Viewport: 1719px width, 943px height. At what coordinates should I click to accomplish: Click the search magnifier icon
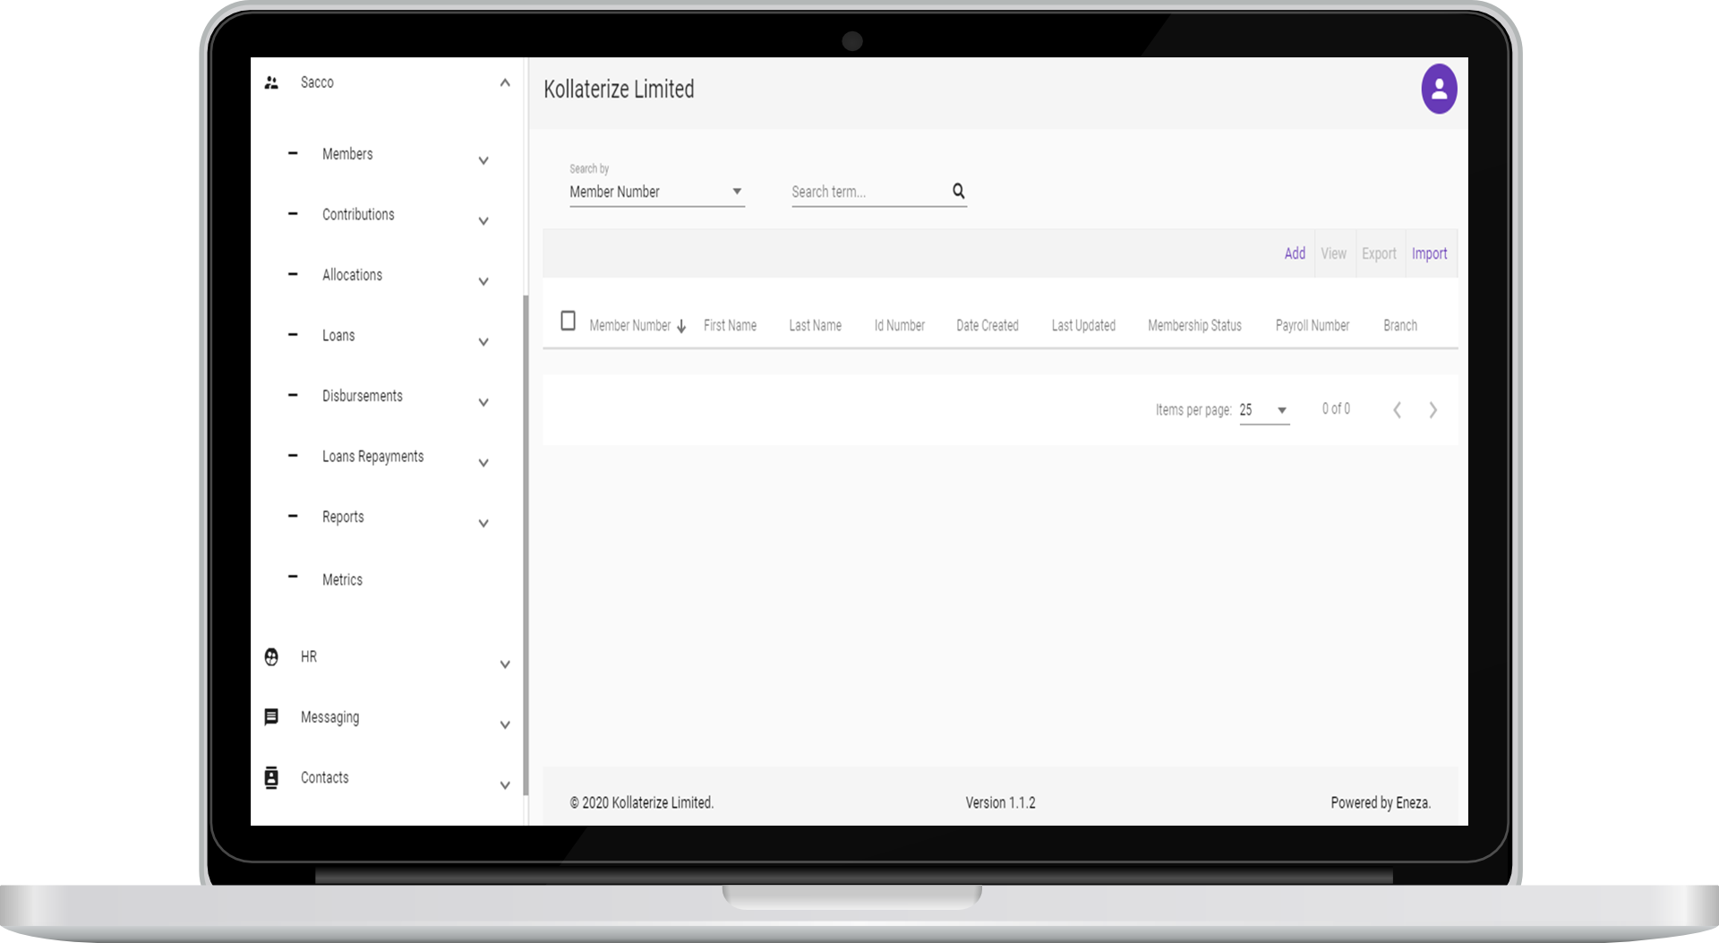[x=958, y=191]
